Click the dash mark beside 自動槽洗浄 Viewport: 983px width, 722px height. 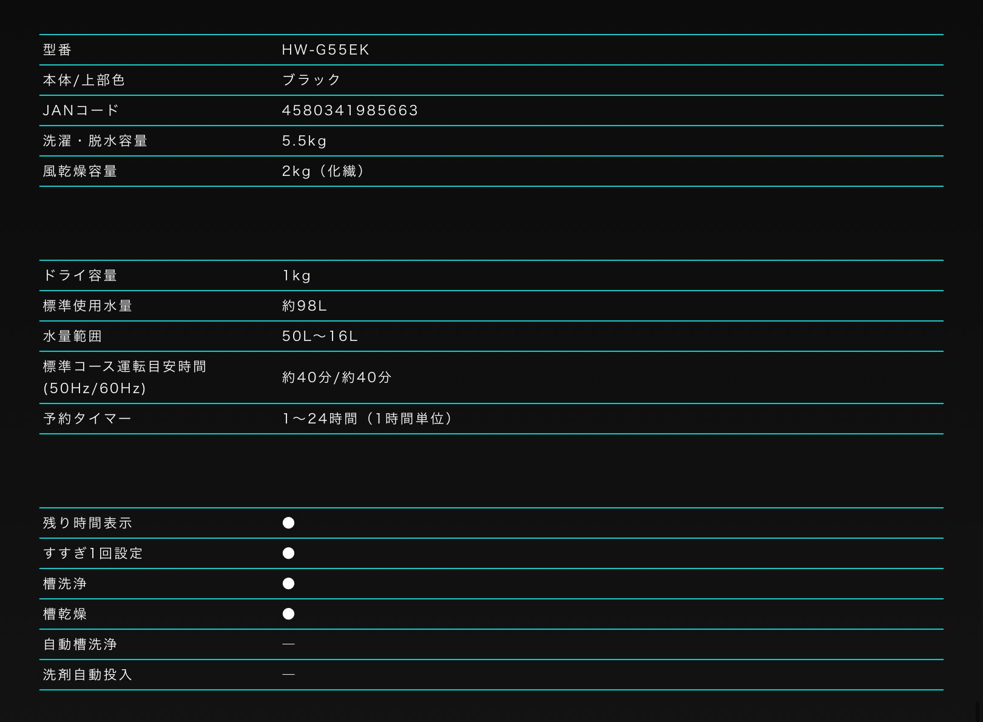[288, 644]
